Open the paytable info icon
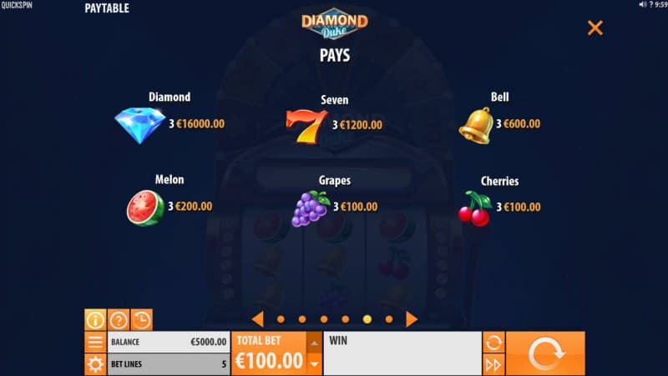The height and width of the screenshot is (376, 668). [x=95, y=320]
